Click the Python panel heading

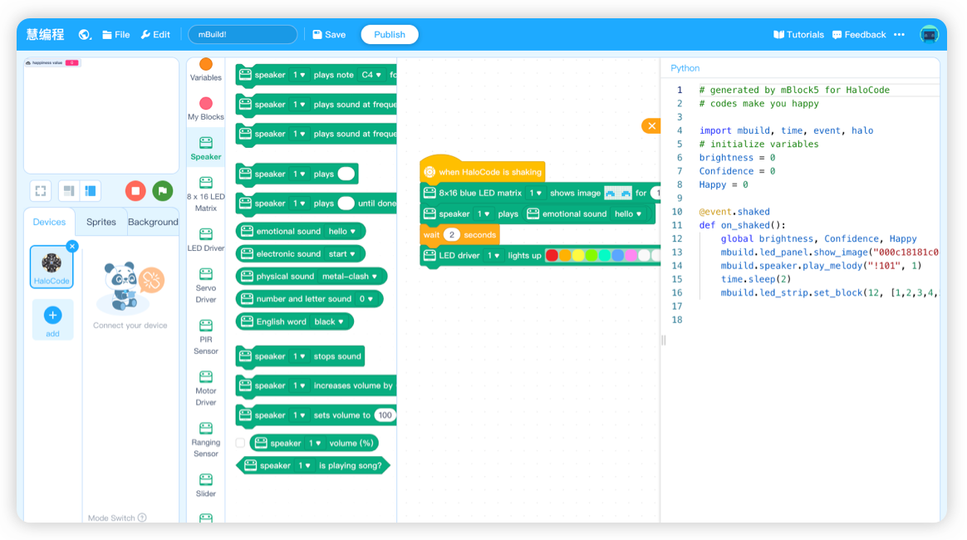coord(685,68)
